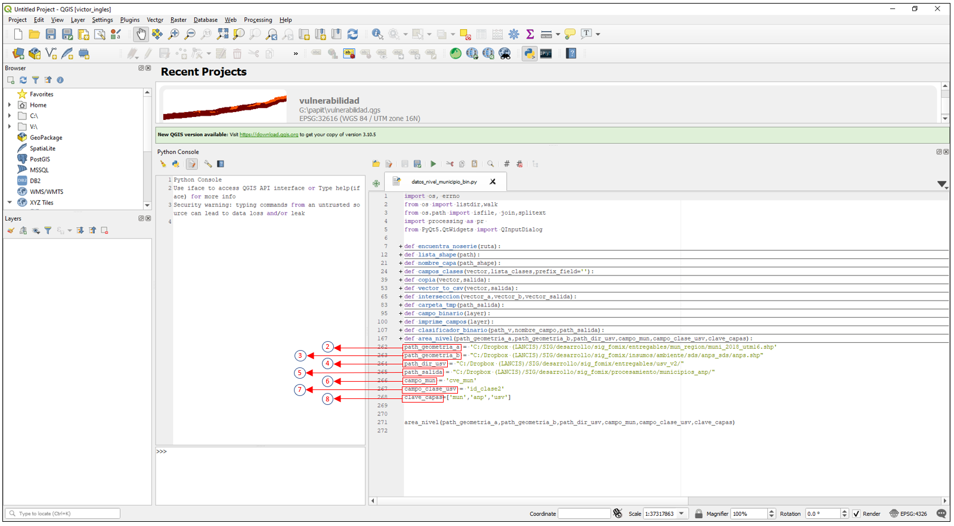Open the Project menu

[x=17, y=20]
